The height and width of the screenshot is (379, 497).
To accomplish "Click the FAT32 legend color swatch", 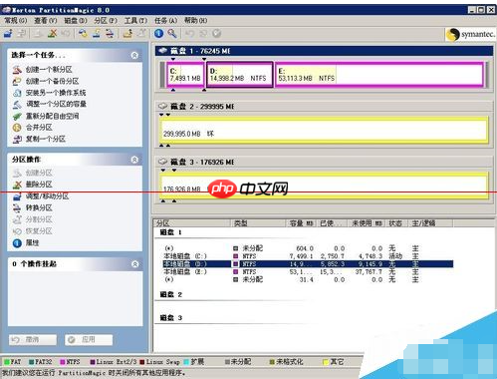I will pyautogui.click(x=31, y=362).
